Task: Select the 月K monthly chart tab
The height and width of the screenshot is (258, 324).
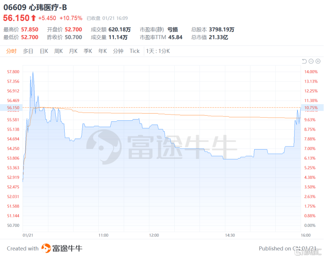Action: tap(73, 51)
